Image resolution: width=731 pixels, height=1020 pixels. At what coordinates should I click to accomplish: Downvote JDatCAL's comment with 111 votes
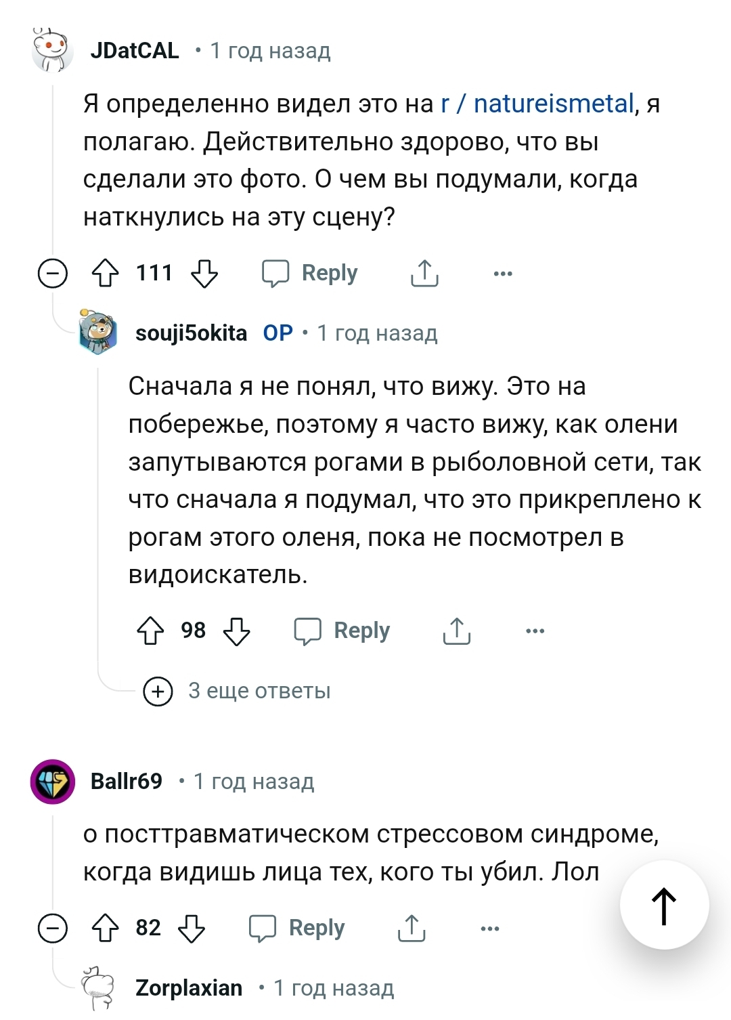(x=204, y=274)
